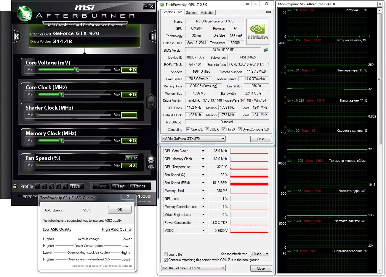Select profile slot 3
Viewport: 386px width, 277px height.
52,187
